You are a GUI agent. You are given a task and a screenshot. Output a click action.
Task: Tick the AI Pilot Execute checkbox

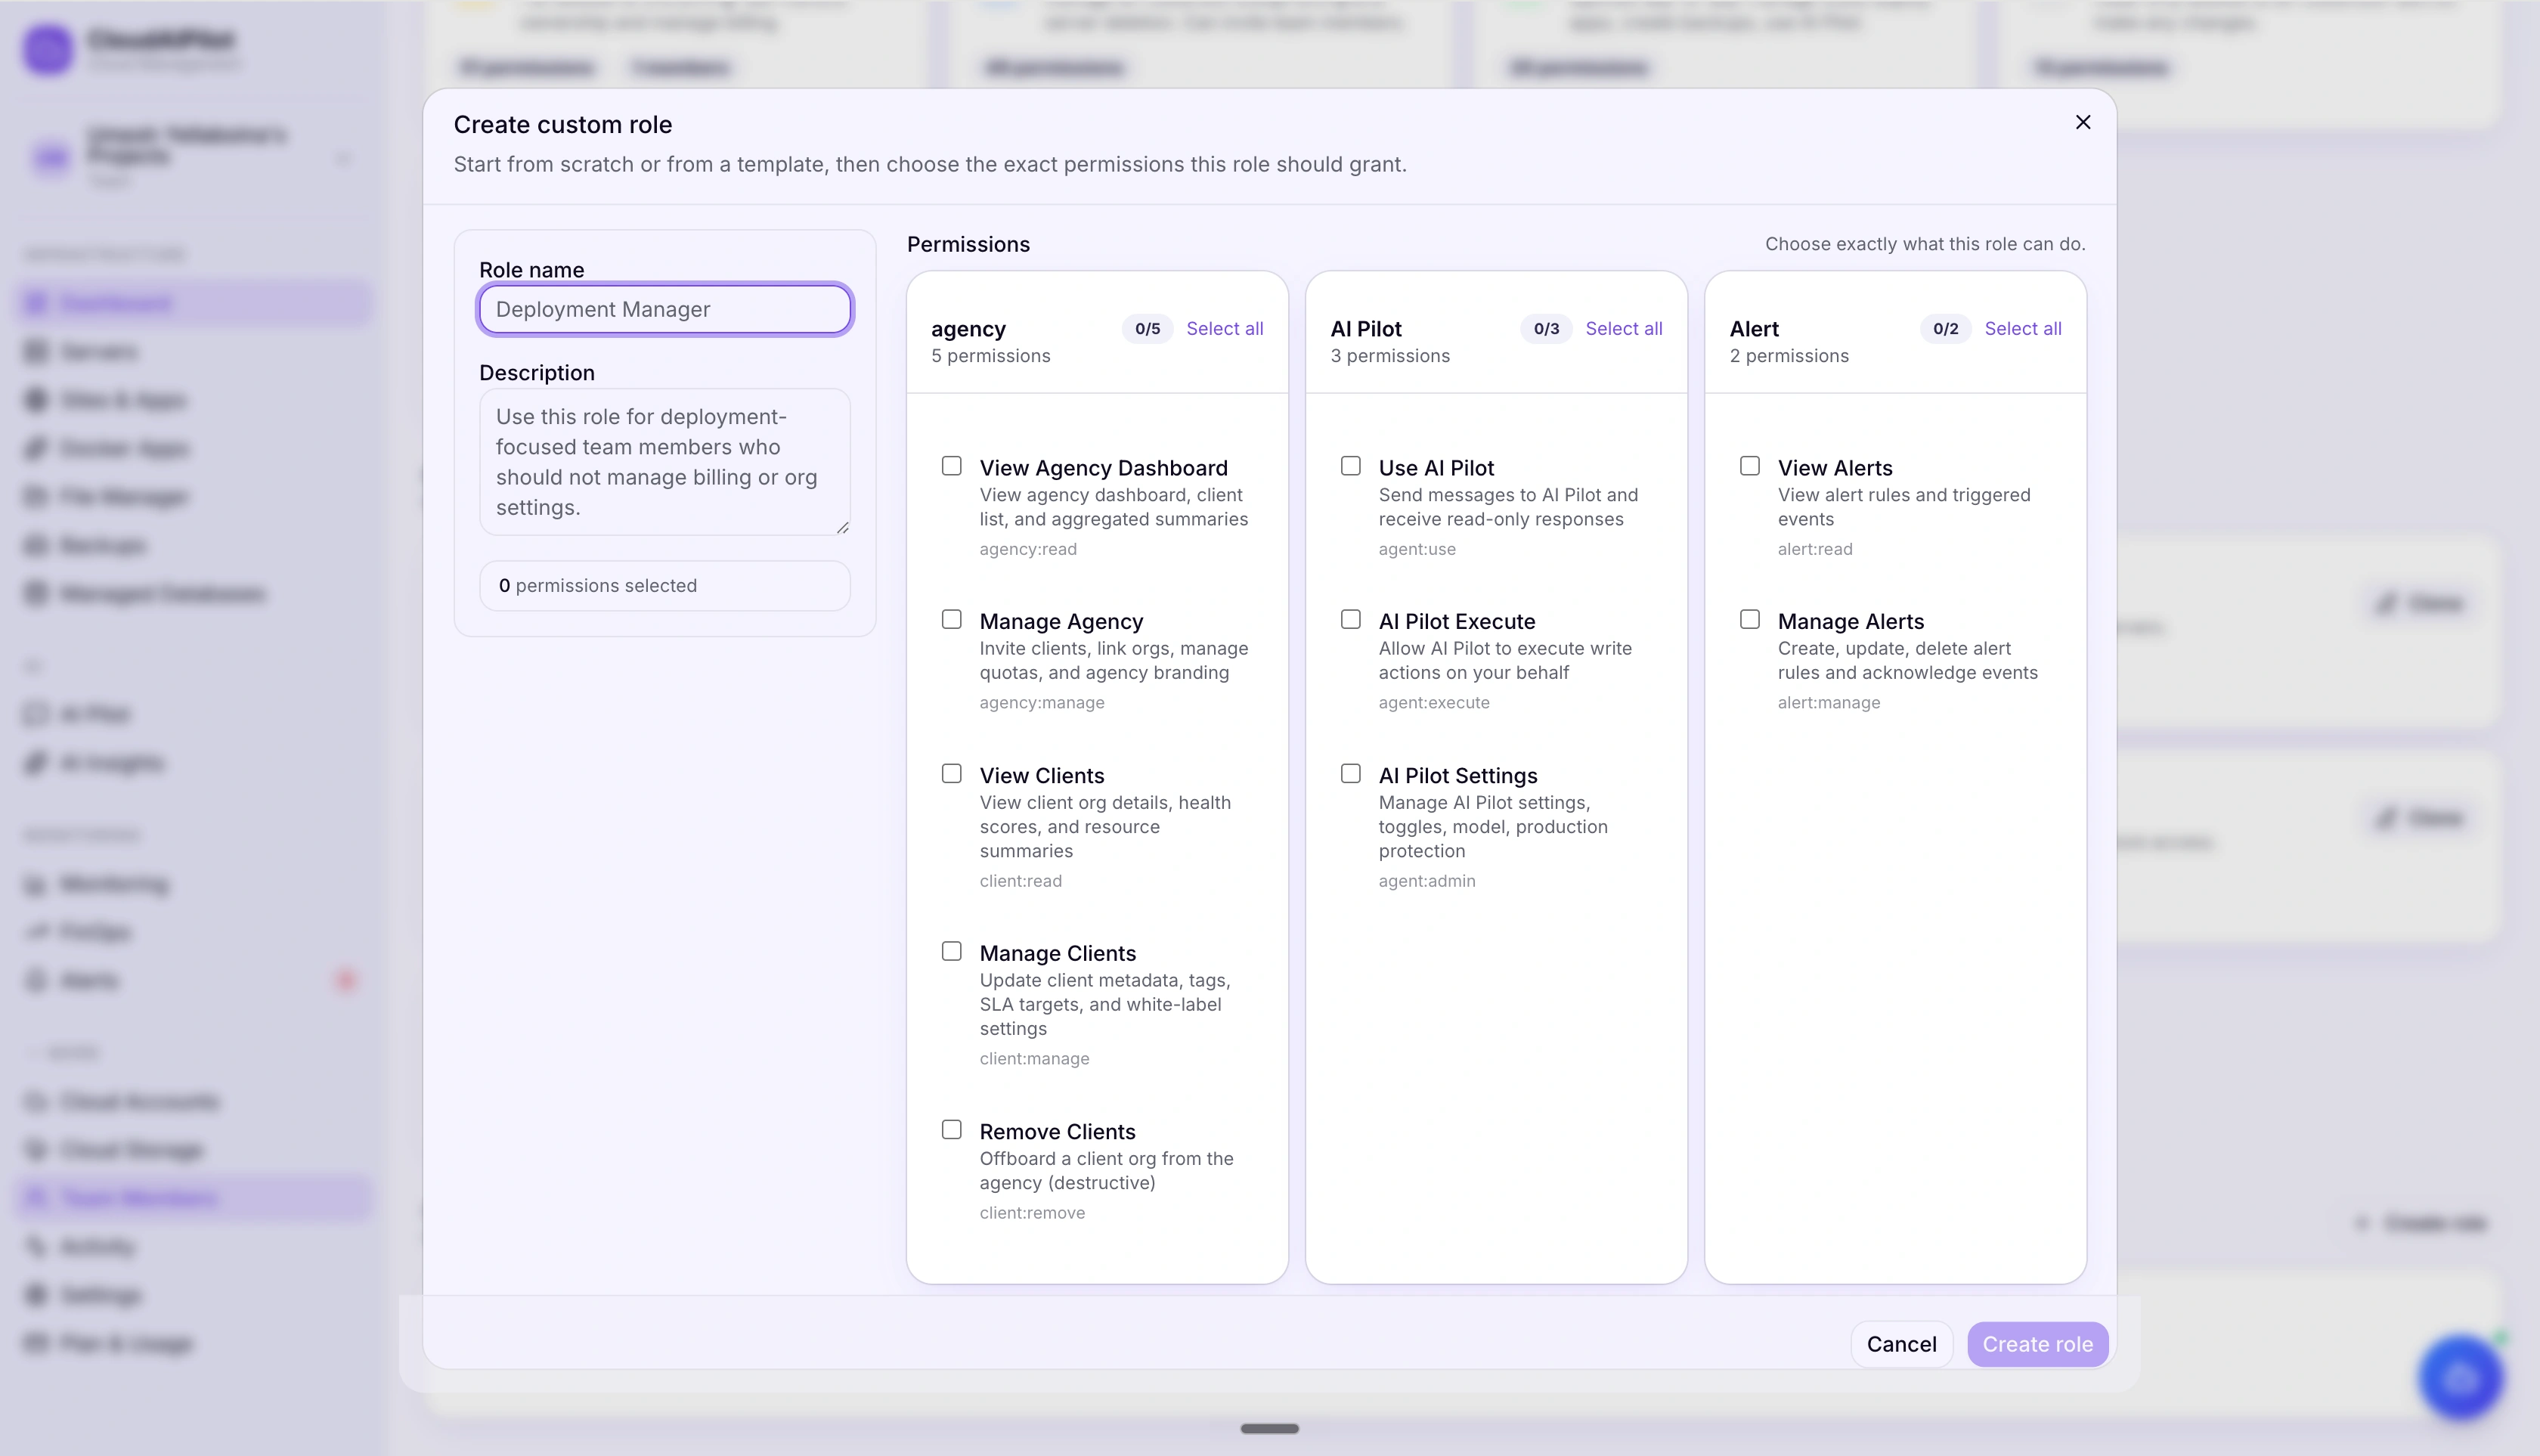pos(1351,620)
